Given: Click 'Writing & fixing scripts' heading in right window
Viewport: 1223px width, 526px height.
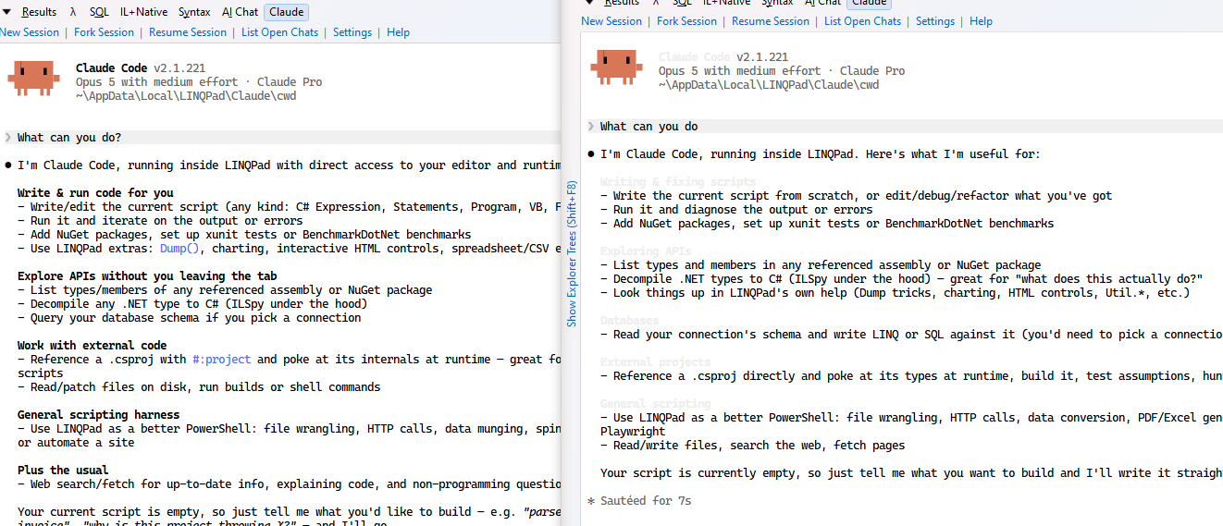Looking at the screenshot, I should 678,182.
